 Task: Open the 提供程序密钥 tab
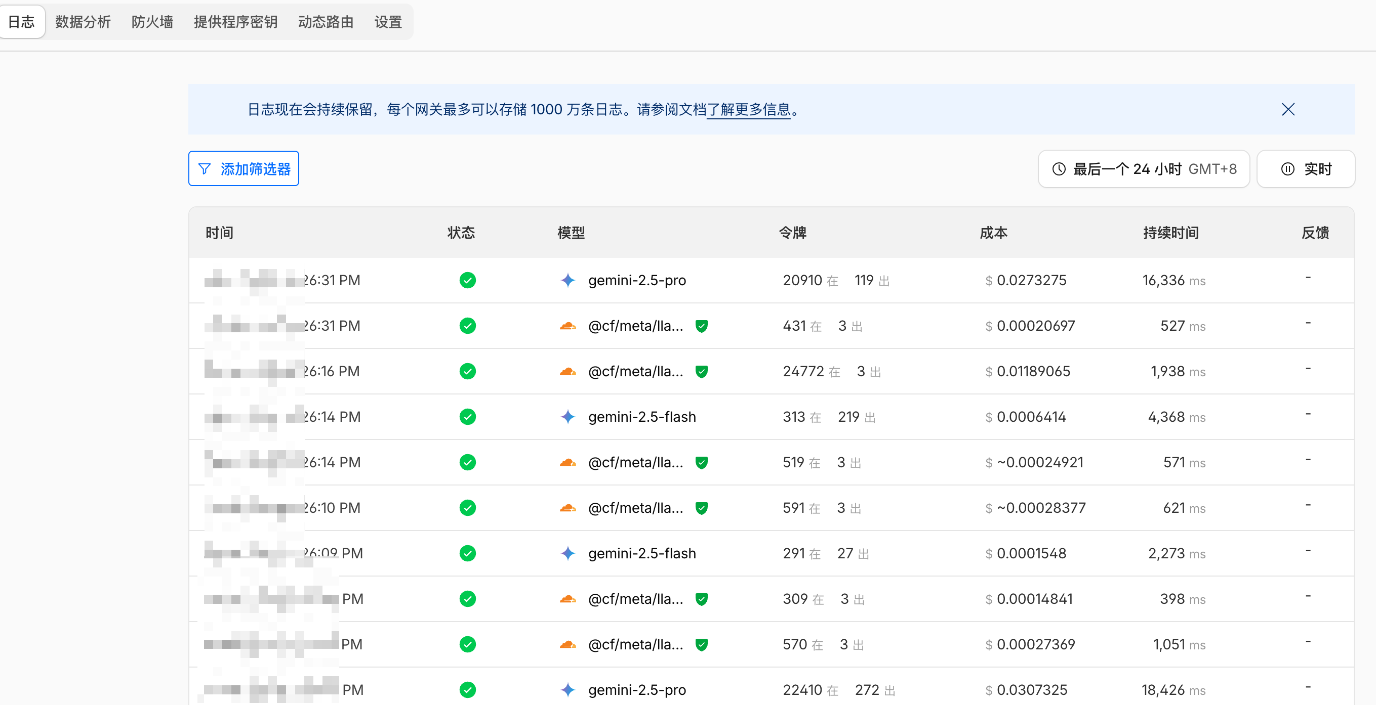235,22
